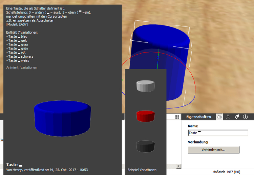Click the large blue Taste preview model

[63, 118]
